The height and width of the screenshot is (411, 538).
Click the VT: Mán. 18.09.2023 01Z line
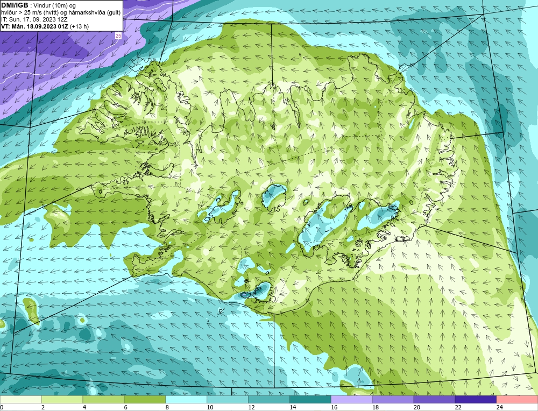[x=45, y=26]
